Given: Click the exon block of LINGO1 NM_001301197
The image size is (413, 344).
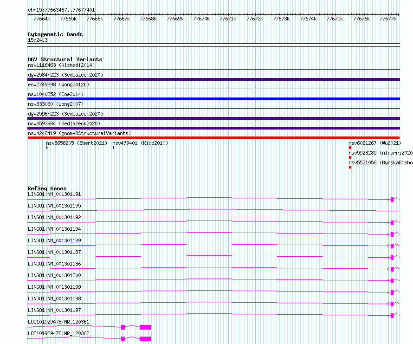Looking at the screenshot, I should tap(392, 316).
